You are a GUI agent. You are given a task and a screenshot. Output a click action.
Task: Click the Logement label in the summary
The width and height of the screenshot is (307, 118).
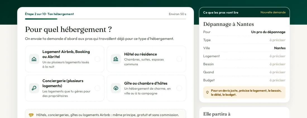(x=212, y=56)
